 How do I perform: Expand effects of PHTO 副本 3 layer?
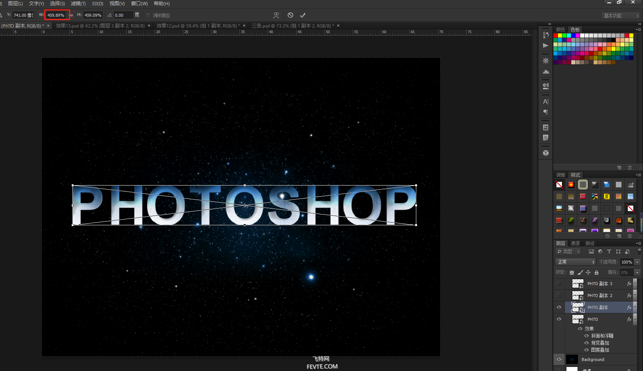[635, 283]
